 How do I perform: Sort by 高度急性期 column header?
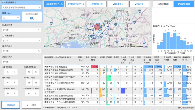click(94, 58)
